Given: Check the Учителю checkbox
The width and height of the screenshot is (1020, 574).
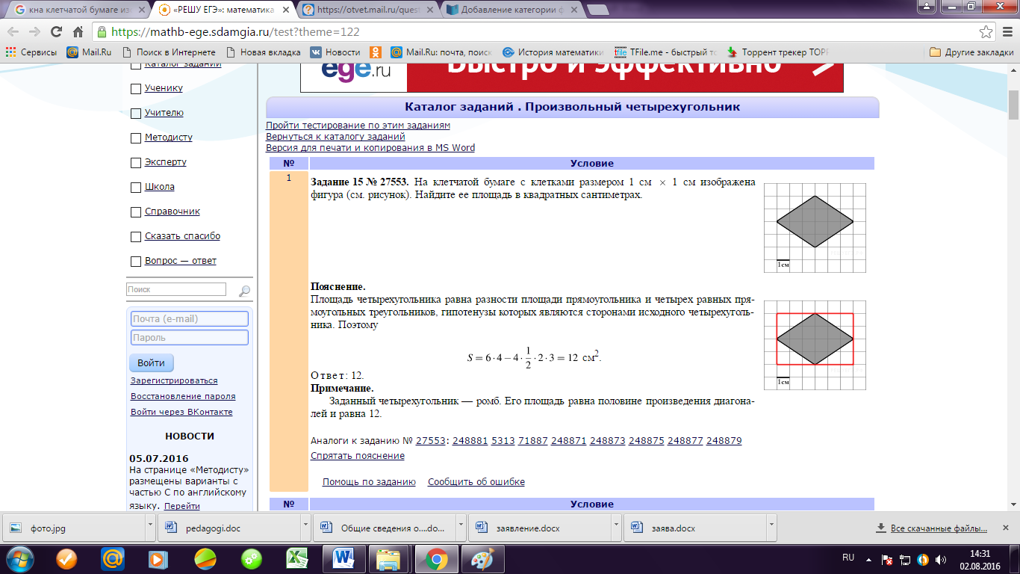Looking at the screenshot, I should point(135,114).
